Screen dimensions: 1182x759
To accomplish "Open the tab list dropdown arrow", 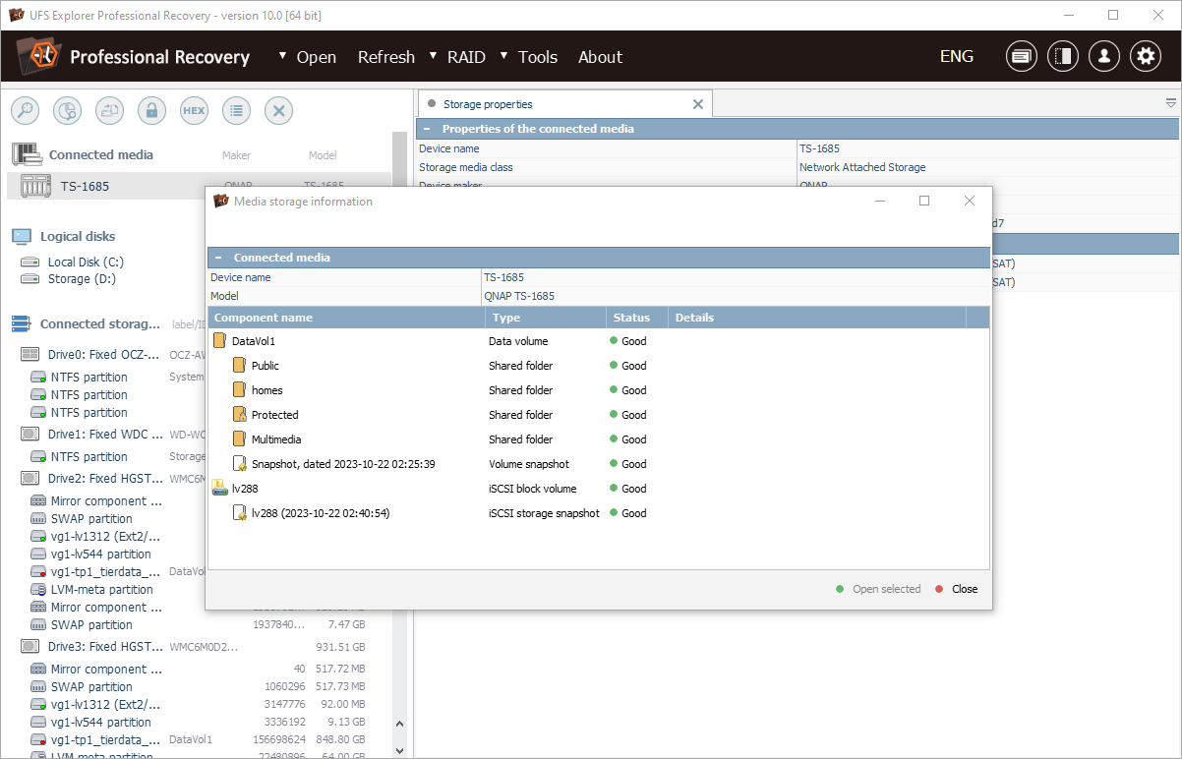I will 1171,103.
